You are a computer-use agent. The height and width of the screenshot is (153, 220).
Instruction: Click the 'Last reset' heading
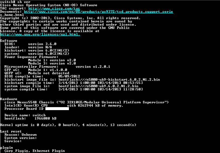11,131
